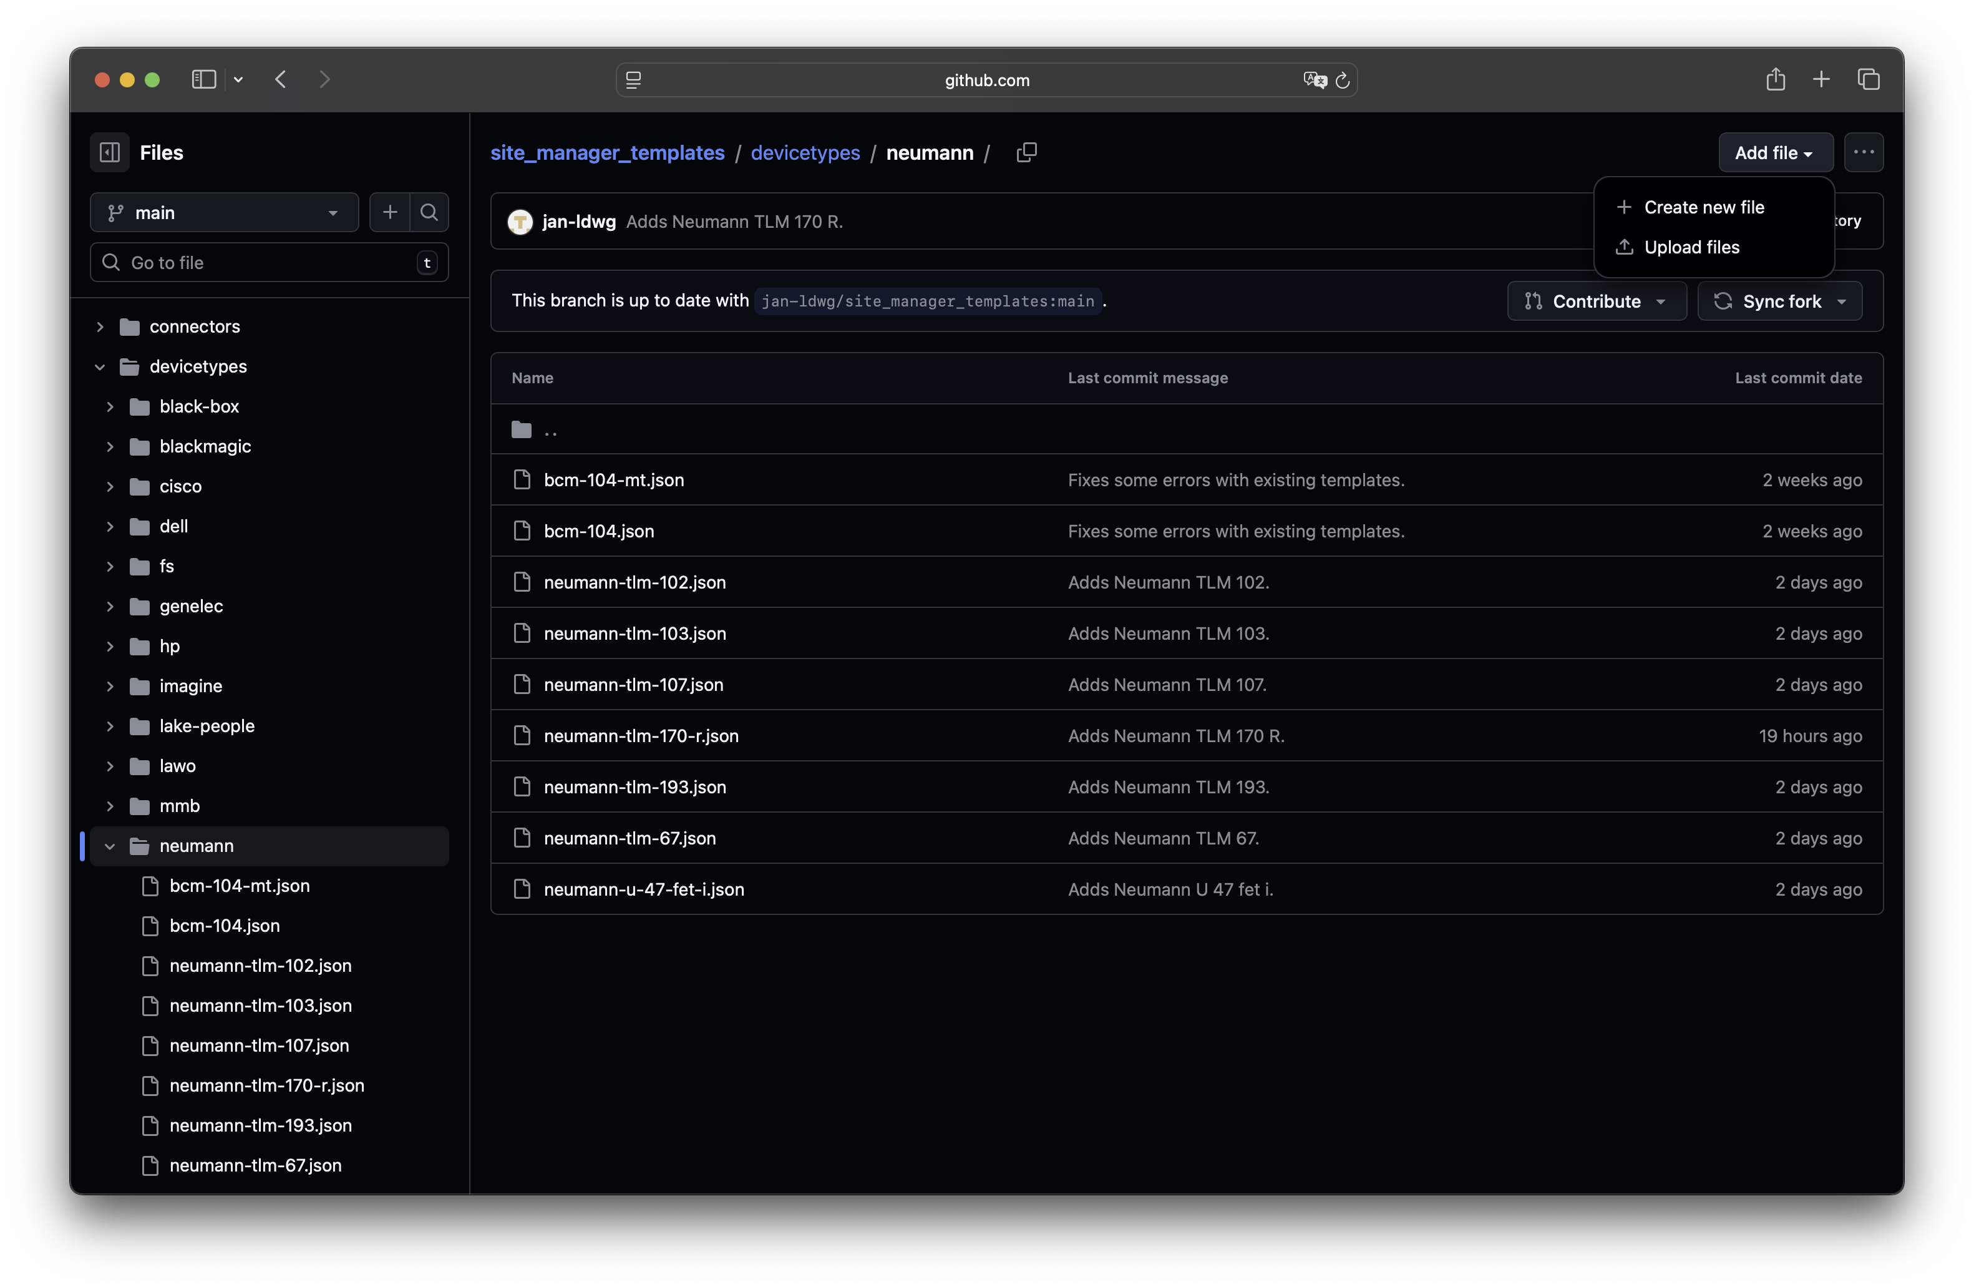Screen dimensions: 1974x1287
Task: Click the add file plus icon in sidebar
Action: 389,212
